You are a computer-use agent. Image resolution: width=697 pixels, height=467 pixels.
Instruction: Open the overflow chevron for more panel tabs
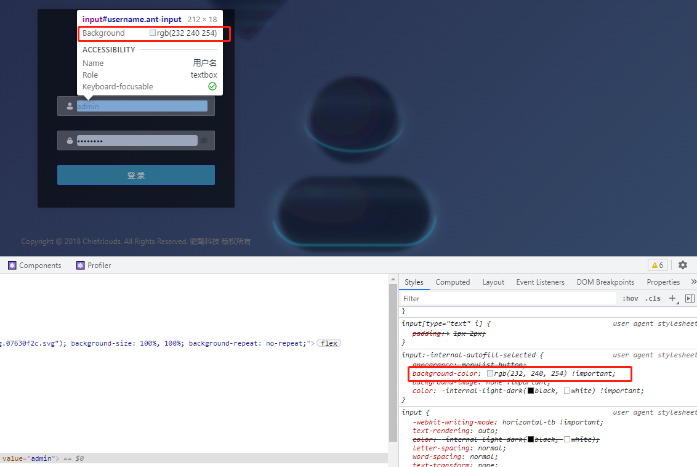[693, 282]
